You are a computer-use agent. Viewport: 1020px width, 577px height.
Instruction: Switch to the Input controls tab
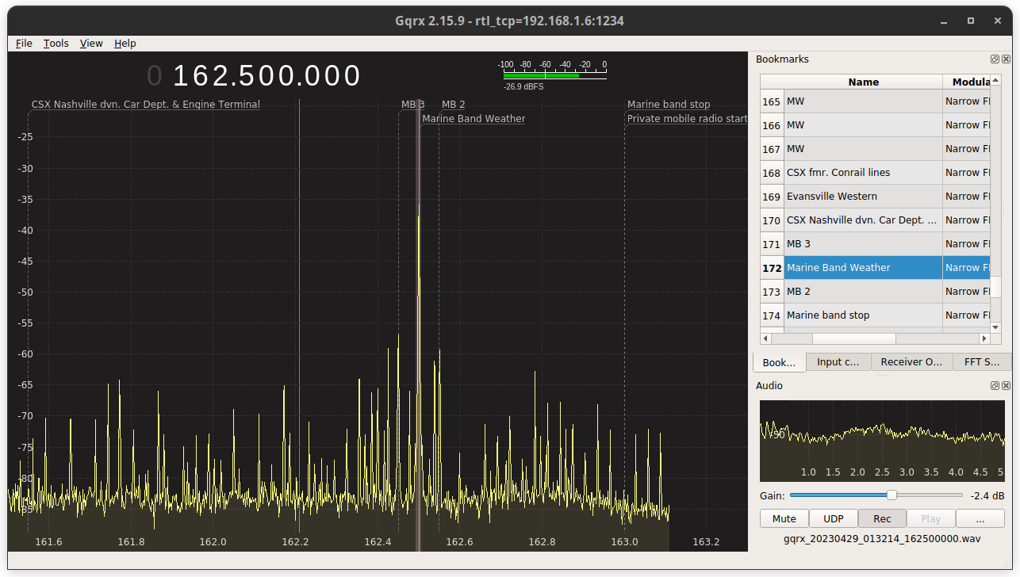coord(838,361)
